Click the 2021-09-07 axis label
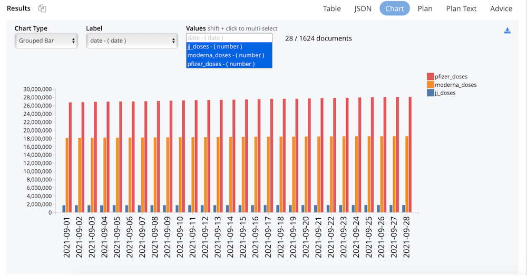 click(142, 237)
